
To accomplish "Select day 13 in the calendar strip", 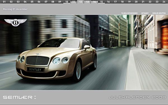I will [x=88, y=2].
